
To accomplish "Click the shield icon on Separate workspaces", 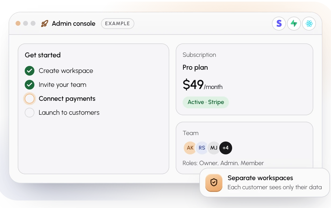I will (x=214, y=183).
